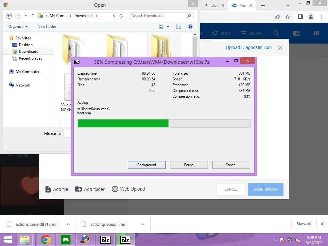Open view options dropdown arrow

[x=168, y=27]
